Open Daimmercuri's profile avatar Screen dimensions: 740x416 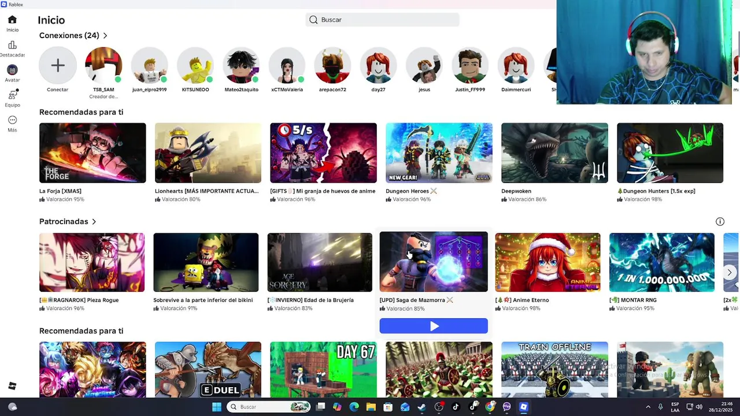pyautogui.click(x=516, y=65)
